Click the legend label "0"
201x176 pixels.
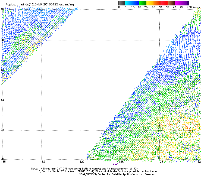tap(119, 7)
